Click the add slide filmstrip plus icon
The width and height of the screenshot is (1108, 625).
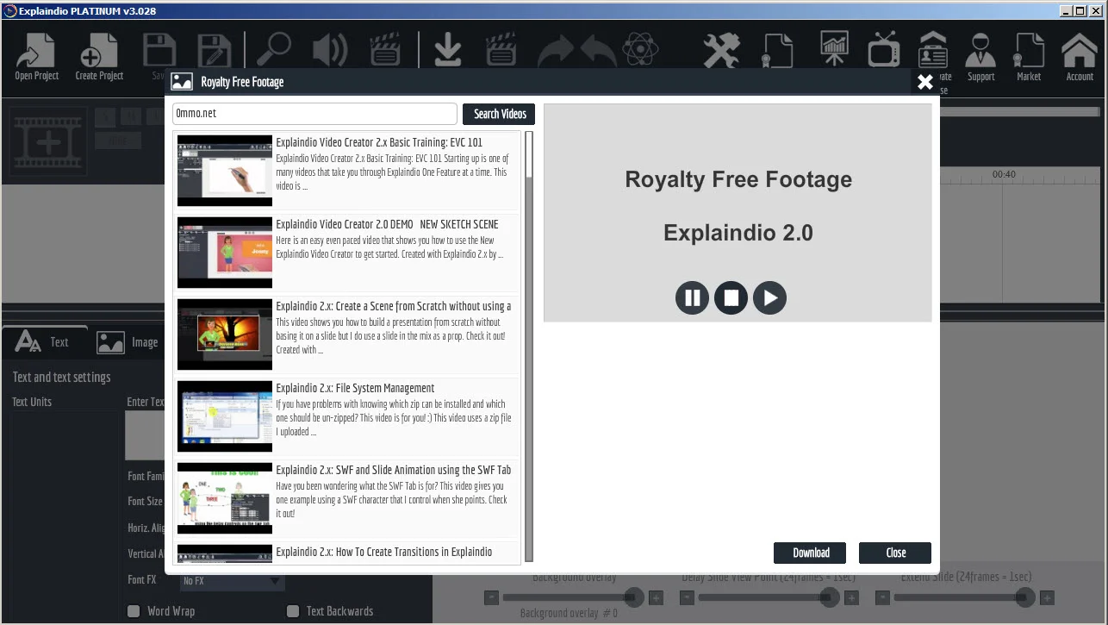point(47,141)
